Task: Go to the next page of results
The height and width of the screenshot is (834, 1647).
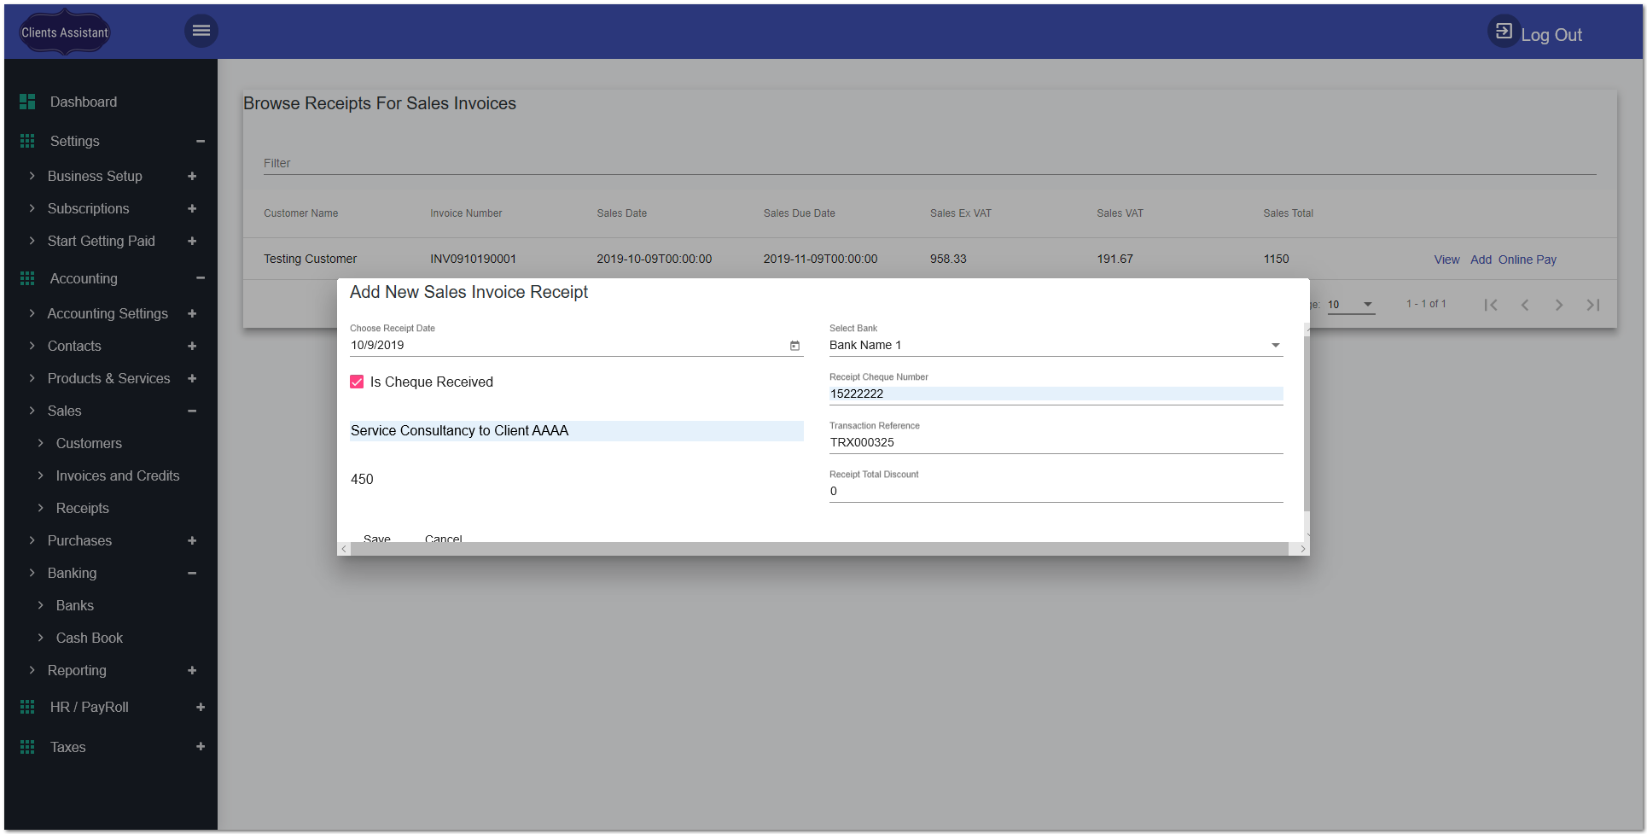Action: pyautogui.click(x=1558, y=305)
